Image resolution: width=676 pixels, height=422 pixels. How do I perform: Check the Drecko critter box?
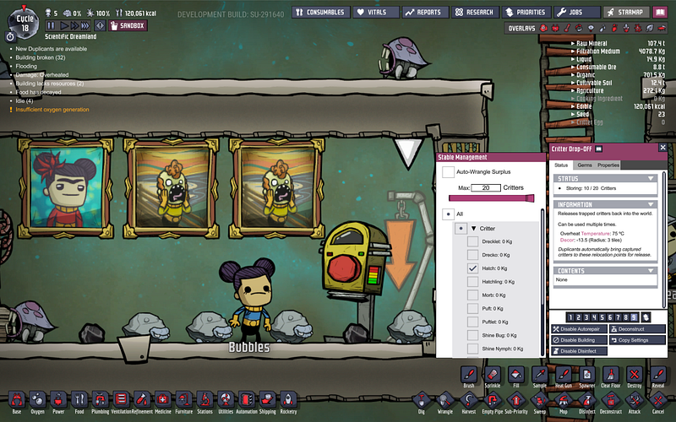[x=472, y=255]
